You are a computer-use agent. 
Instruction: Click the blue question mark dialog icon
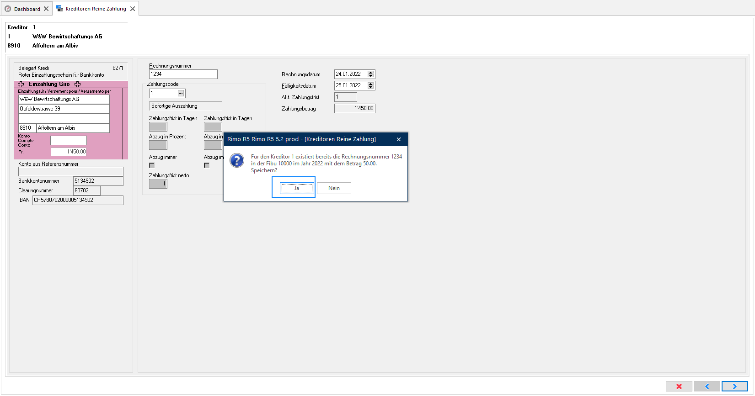coord(237,160)
